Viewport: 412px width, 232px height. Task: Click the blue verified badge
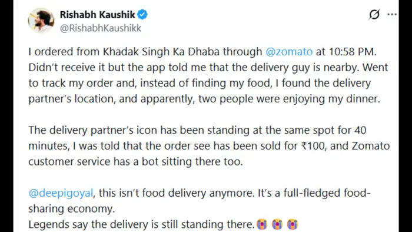click(x=142, y=15)
